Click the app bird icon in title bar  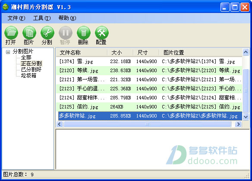point(6,7)
